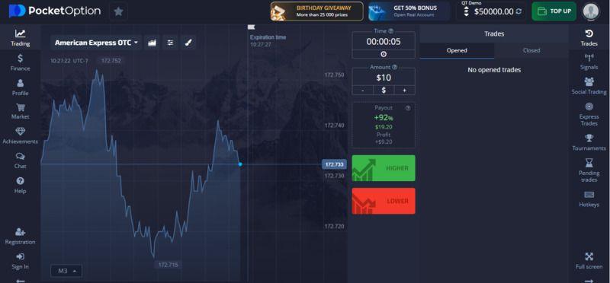The height and width of the screenshot is (283, 610).
Task: Open the M3 timeframe dropdown
Action: (66, 271)
